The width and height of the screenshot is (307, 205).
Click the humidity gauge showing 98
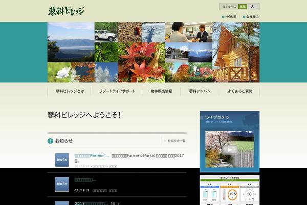[250, 194]
